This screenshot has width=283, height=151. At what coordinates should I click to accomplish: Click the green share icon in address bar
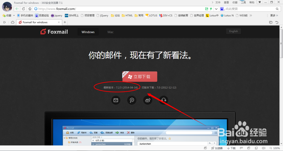click(x=207, y=9)
